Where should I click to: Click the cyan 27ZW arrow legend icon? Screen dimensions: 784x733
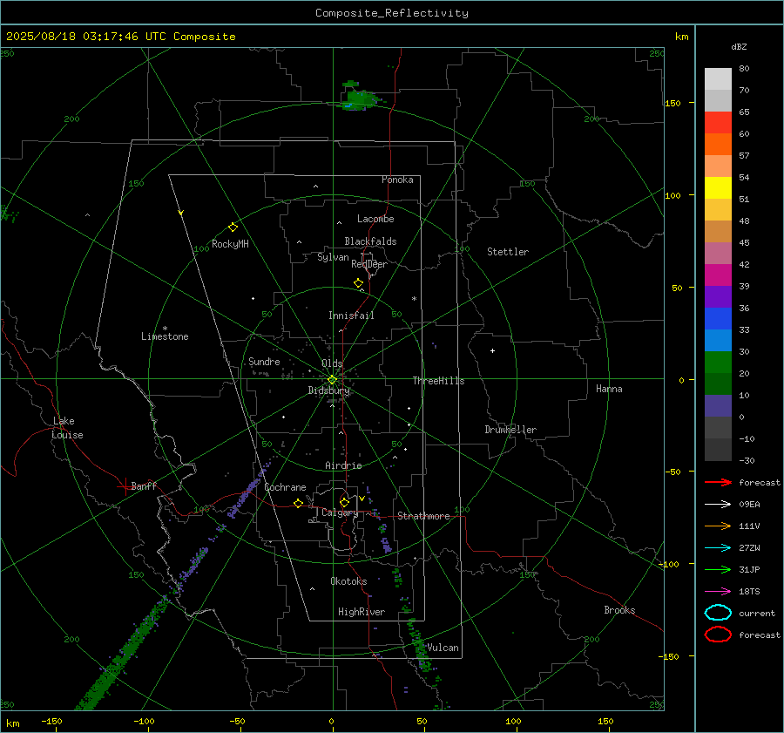[718, 548]
